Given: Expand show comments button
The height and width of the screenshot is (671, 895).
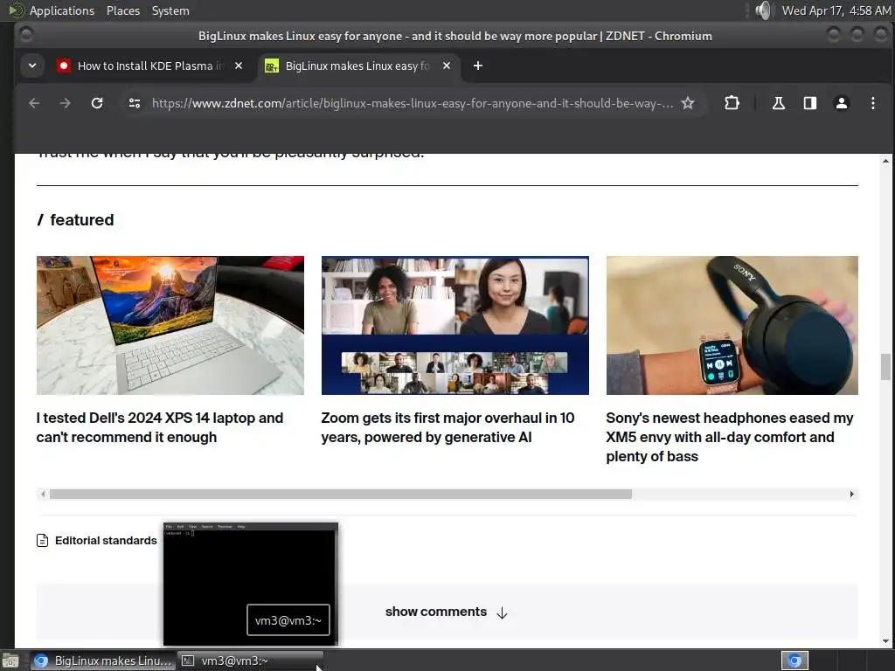Looking at the screenshot, I should coord(447,612).
